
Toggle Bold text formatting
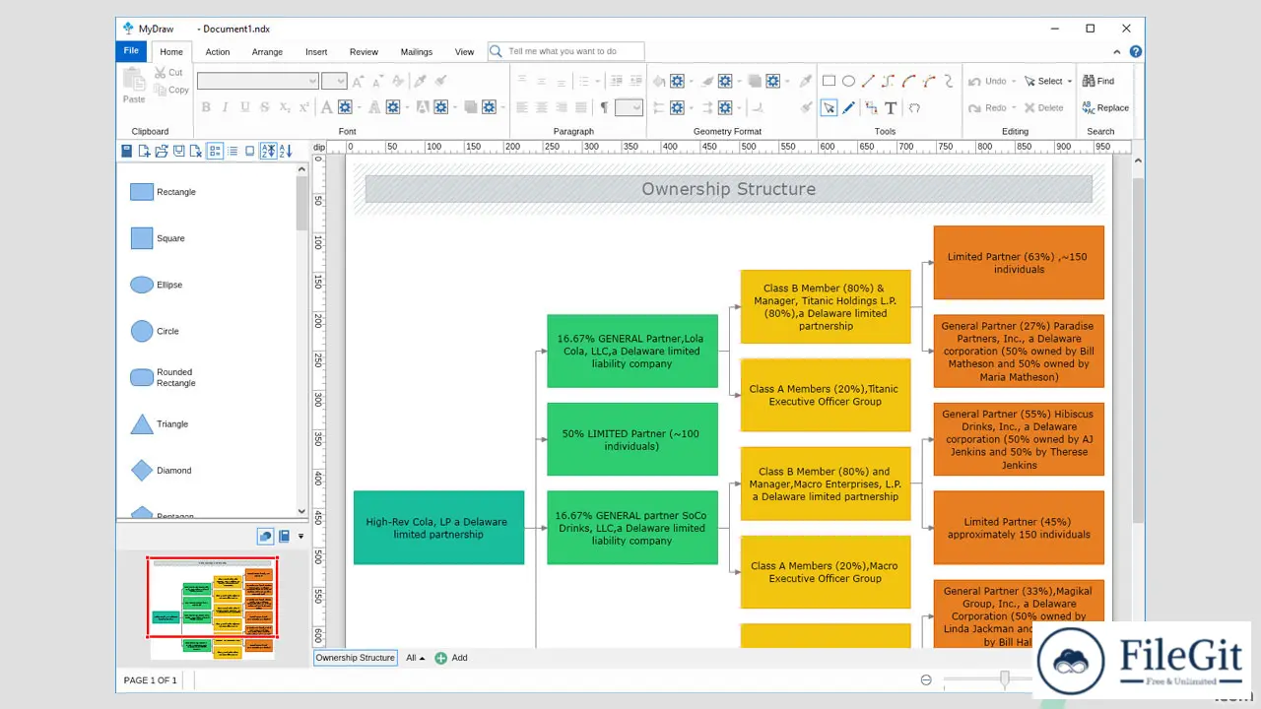click(206, 107)
